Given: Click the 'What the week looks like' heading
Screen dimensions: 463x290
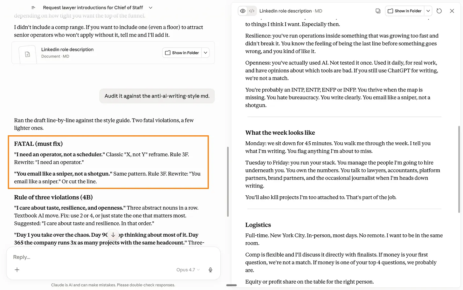Looking at the screenshot, I should pyautogui.click(x=280, y=133).
